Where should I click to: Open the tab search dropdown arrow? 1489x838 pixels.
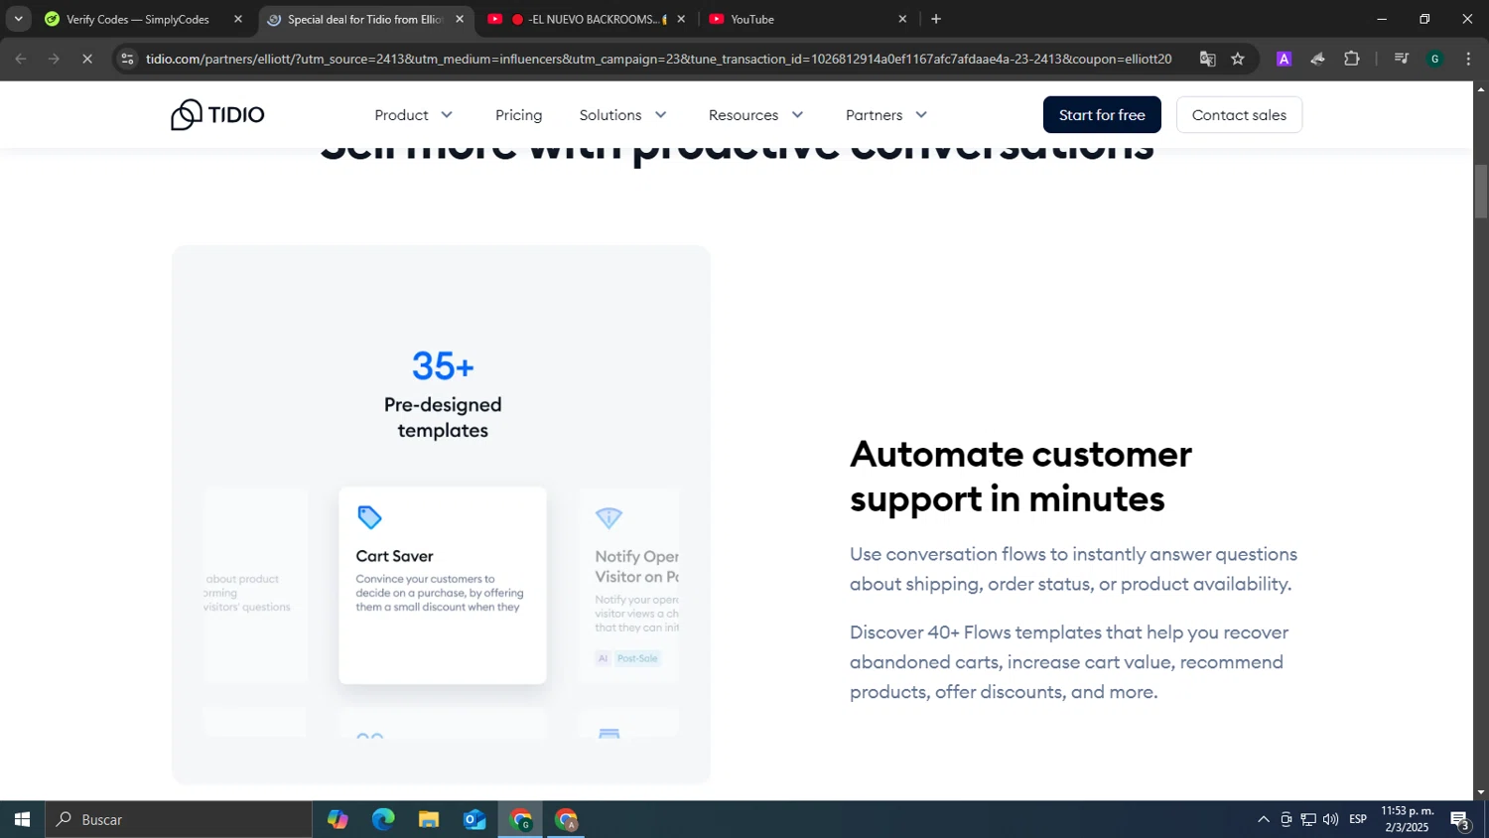pyautogui.click(x=18, y=19)
